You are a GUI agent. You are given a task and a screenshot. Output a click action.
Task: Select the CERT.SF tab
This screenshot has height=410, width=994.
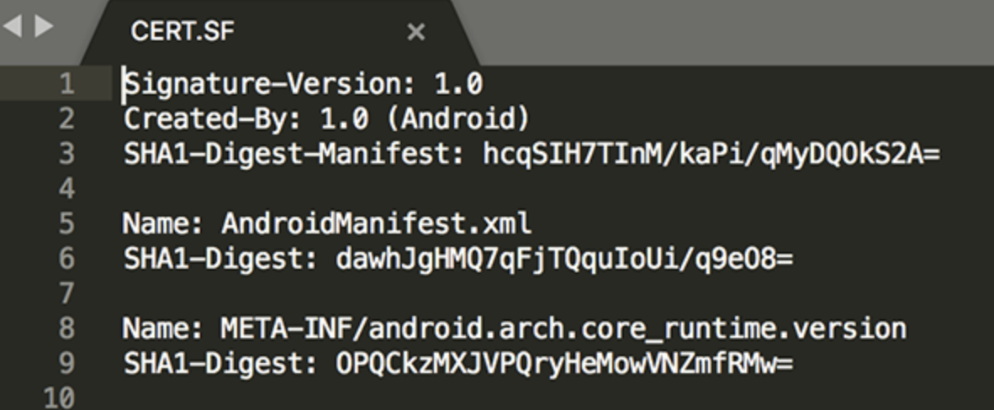point(182,32)
